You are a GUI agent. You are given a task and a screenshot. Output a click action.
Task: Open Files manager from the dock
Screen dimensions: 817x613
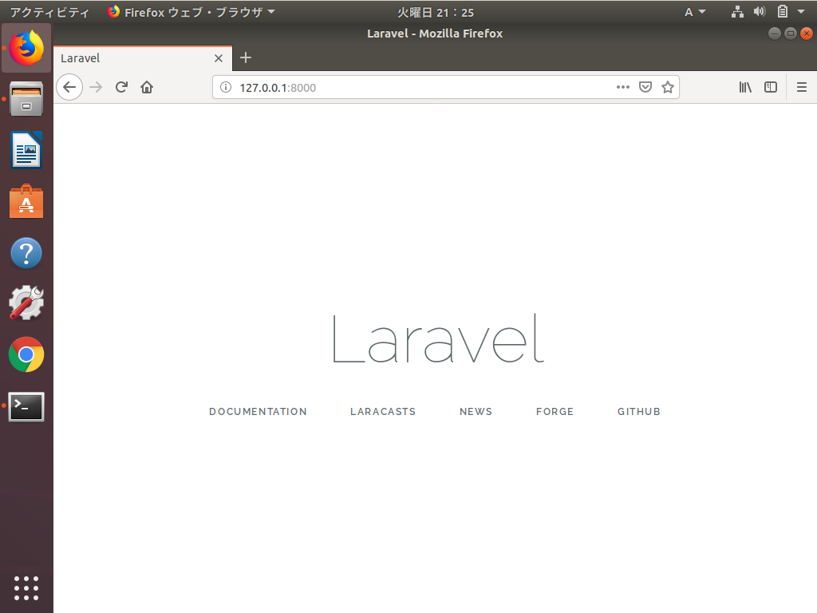(x=26, y=98)
